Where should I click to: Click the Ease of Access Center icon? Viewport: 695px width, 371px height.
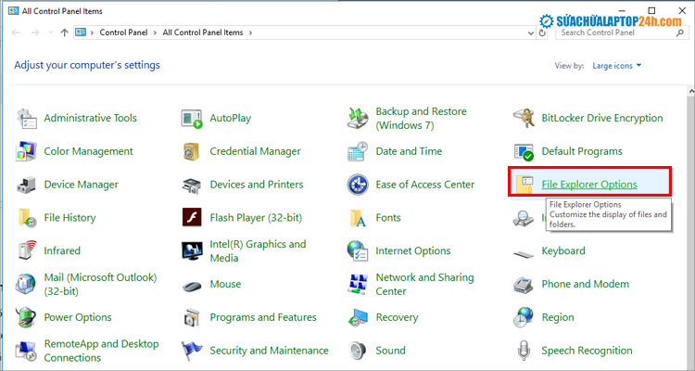[x=358, y=185]
